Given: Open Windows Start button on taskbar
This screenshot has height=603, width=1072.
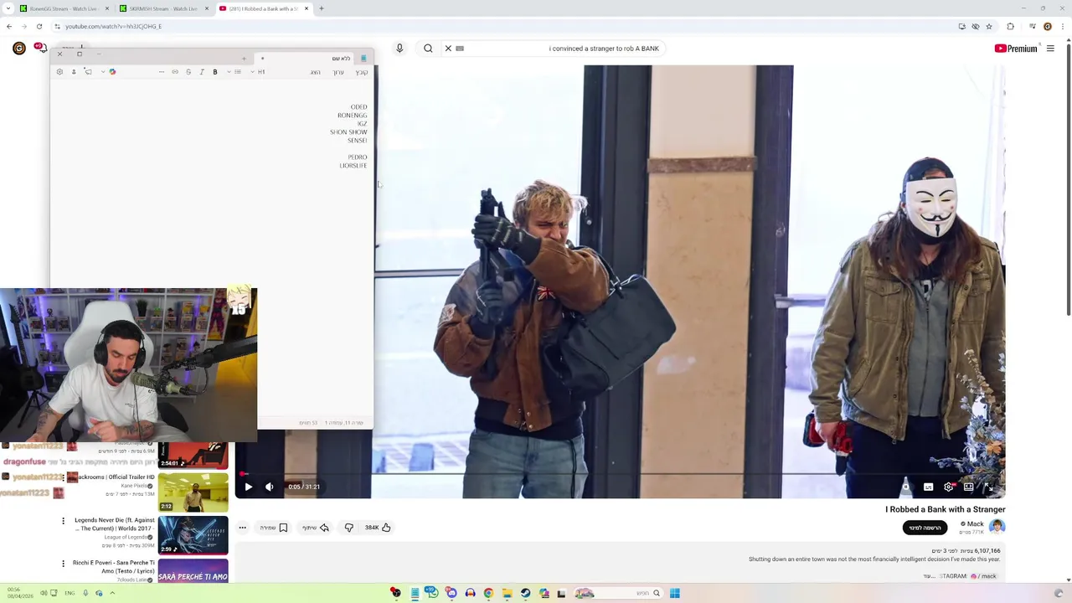Looking at the screenshot, I should pyautogui.click(x=674, y=593).
